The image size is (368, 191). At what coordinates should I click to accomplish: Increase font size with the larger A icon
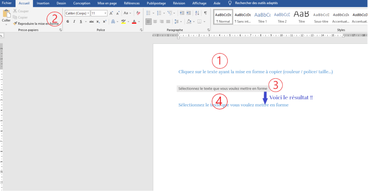coord(111,13)
